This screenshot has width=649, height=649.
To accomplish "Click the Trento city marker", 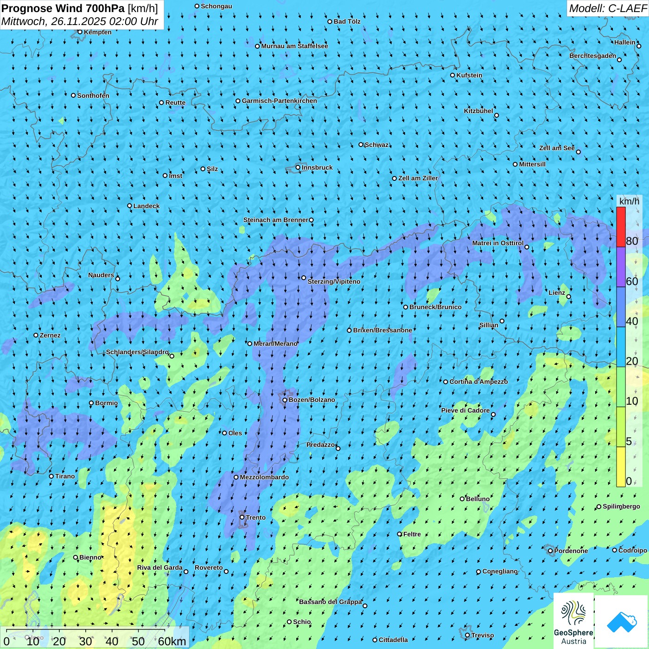I will point(242,517).
